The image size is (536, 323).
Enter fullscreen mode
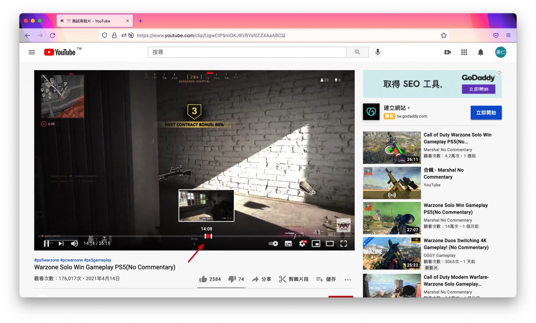343,243
